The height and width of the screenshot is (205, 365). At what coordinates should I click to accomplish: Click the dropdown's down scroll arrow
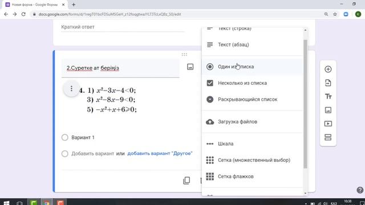pos(305,194)
